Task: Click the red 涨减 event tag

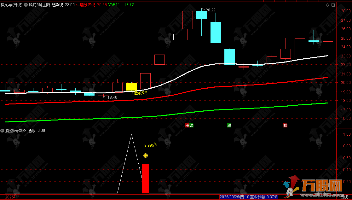Action: coord(189,125)
